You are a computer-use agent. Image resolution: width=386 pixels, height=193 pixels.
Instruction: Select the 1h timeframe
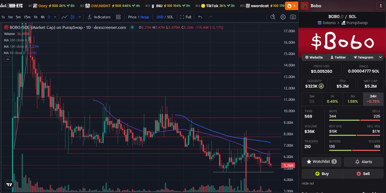35,17
